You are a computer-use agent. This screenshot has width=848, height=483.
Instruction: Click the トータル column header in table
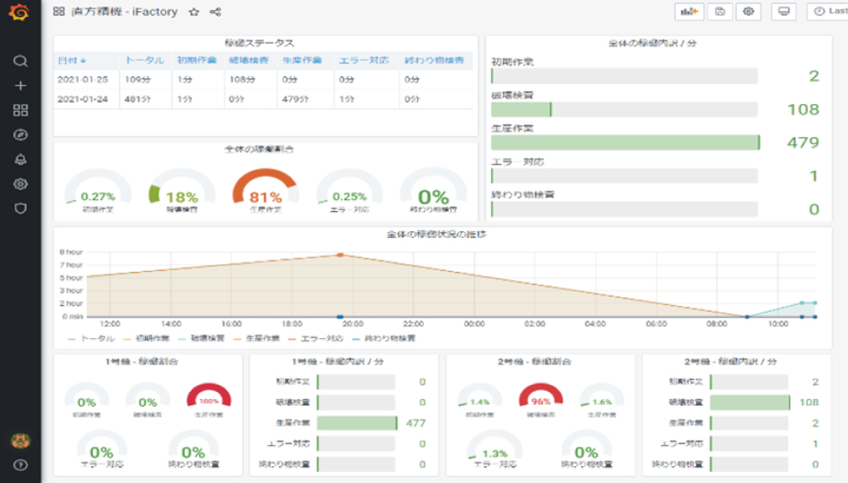coord(144,60)
